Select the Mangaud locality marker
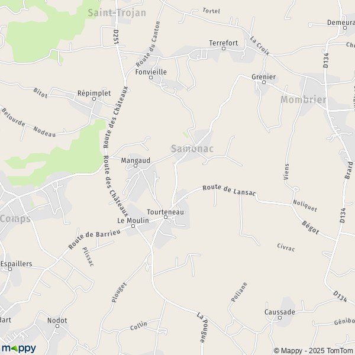Image resolution: width=355 pixels, height=355 pixels. 135,166
